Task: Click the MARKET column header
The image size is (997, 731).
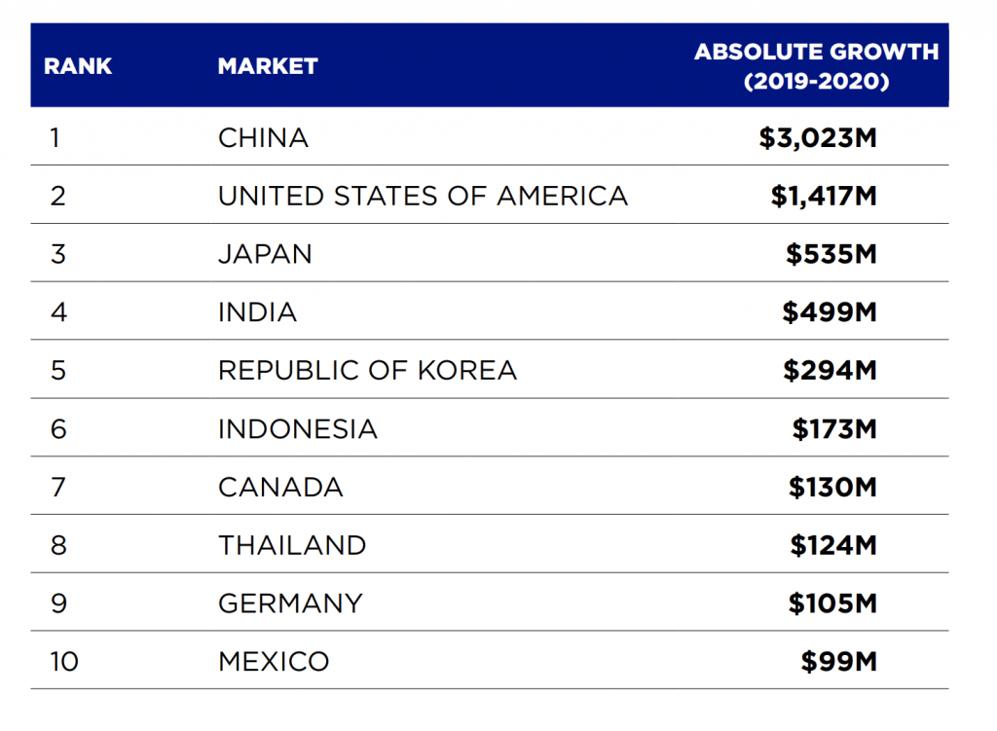Action: pos(268,66)
